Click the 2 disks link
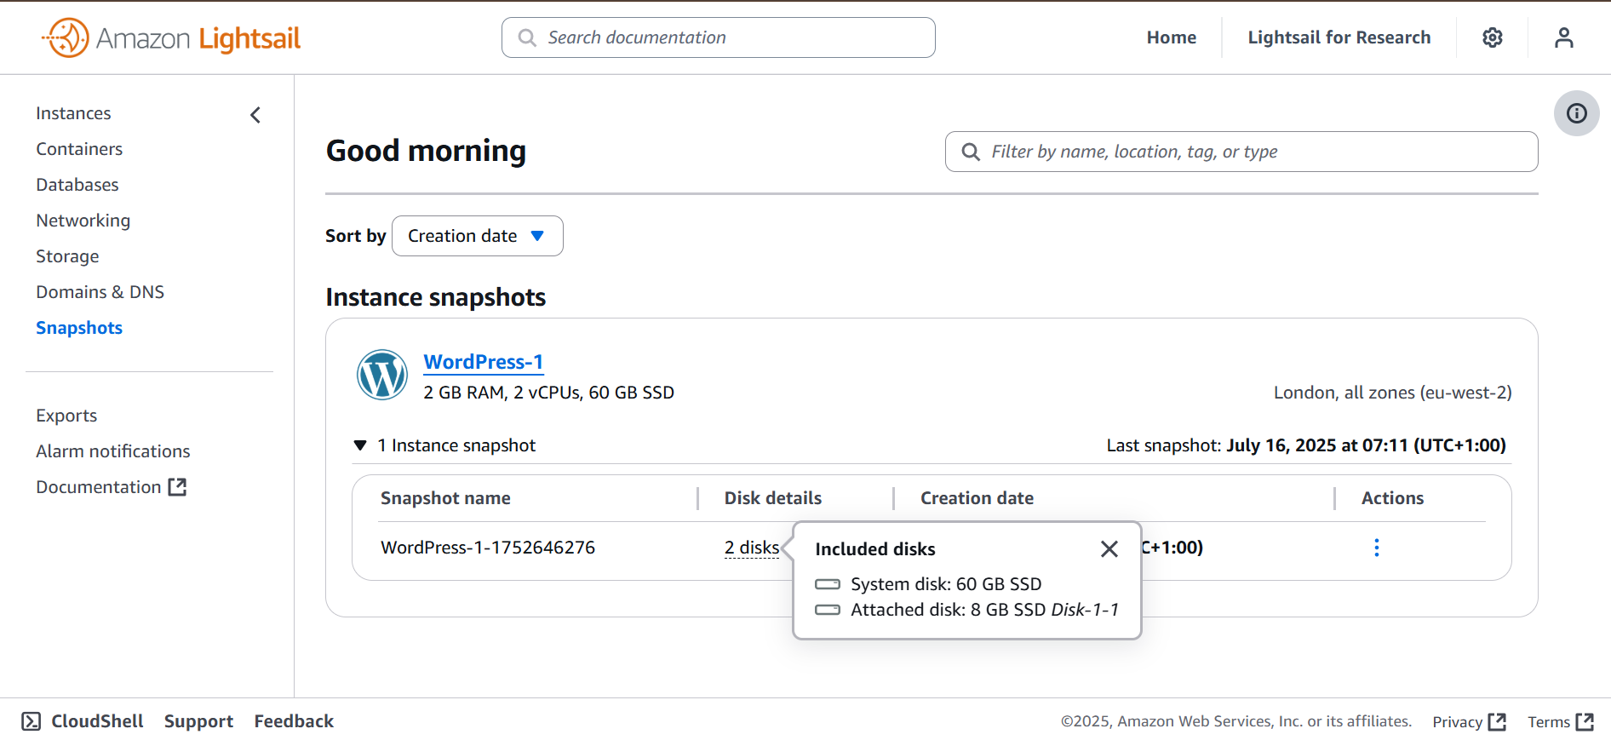Viewport: 1611px width, 746px height. [752, 548]
